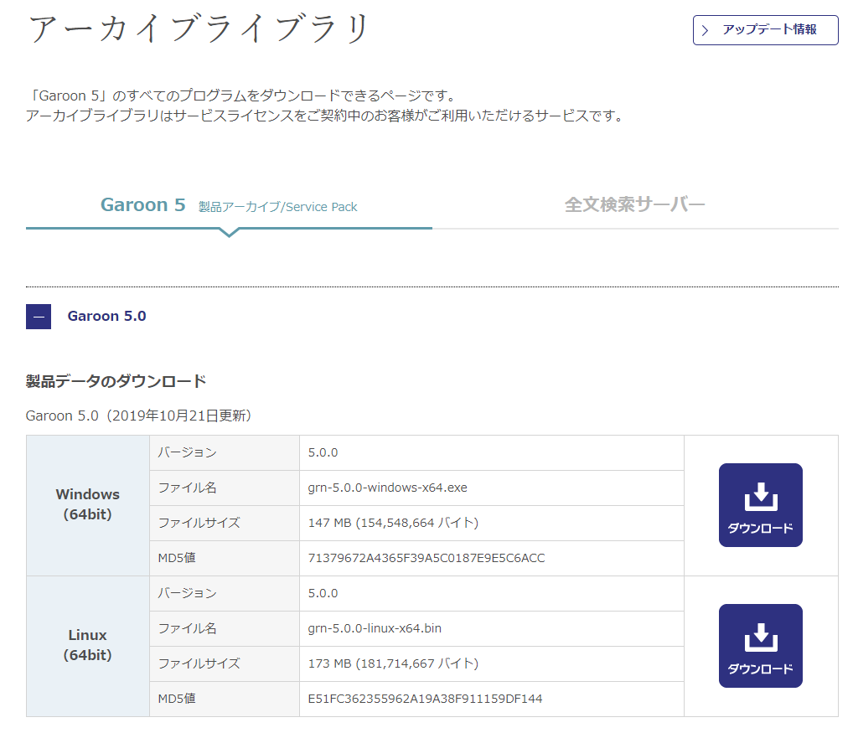Select file name grn-5.0.0-linux-x64.bin
Screen dimensions: 853x733
tap(375, 628)
